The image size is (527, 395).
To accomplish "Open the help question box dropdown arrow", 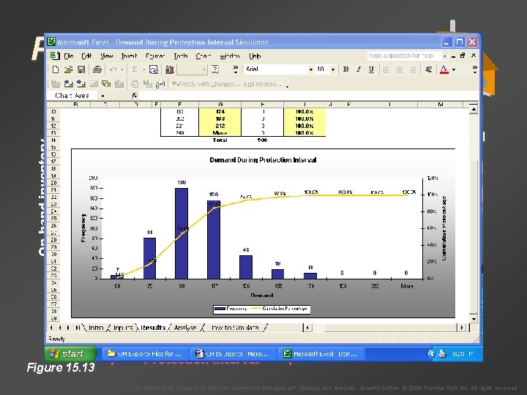I will [445, 56].
